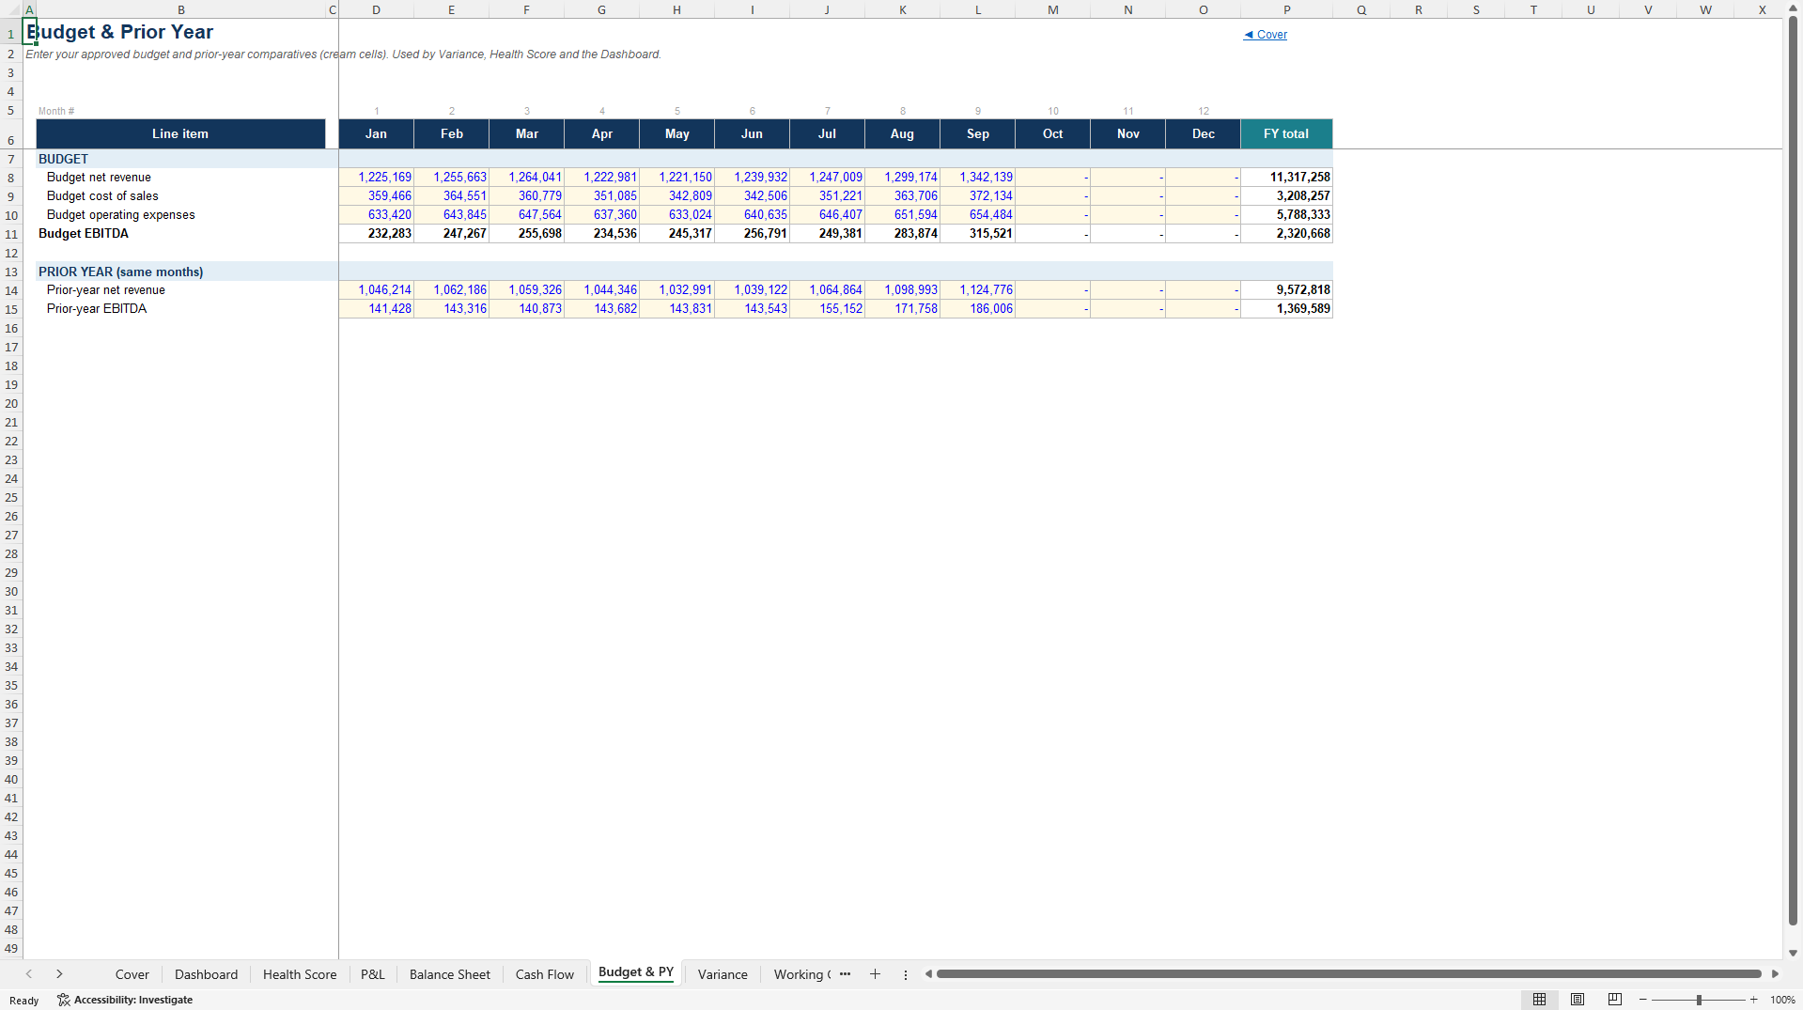Open the Health Score sheet tab
The image size is (1803, 1010).
click(300, 974)
